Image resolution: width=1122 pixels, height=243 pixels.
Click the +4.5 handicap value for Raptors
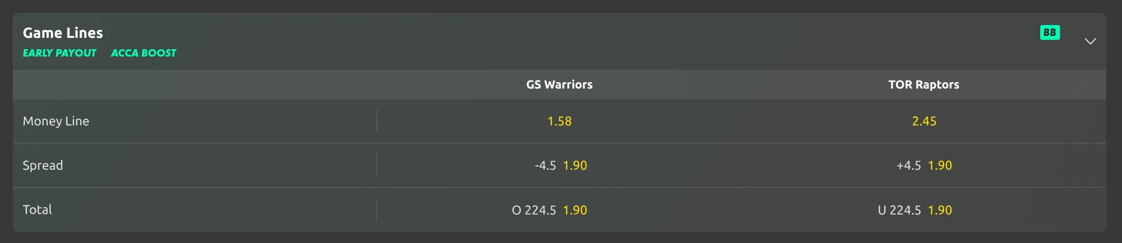point(909,166)
